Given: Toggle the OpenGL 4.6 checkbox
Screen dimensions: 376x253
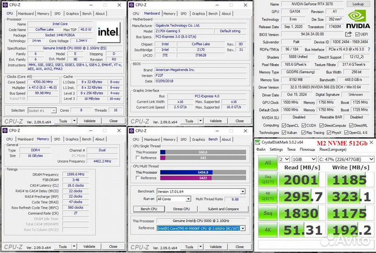Looking at the screenshot, I should pos(346,132).
